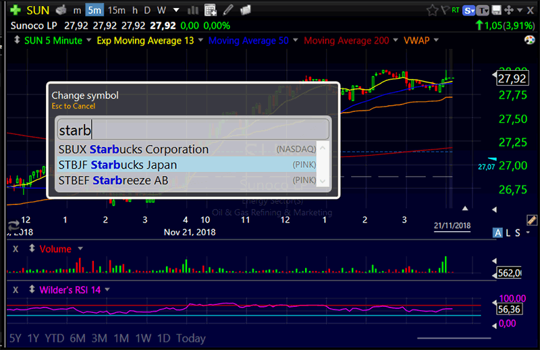Image resolution: width=540 pixels, height=350 pixels.
Task: Set chart range to Today
Action: (191, 339)
